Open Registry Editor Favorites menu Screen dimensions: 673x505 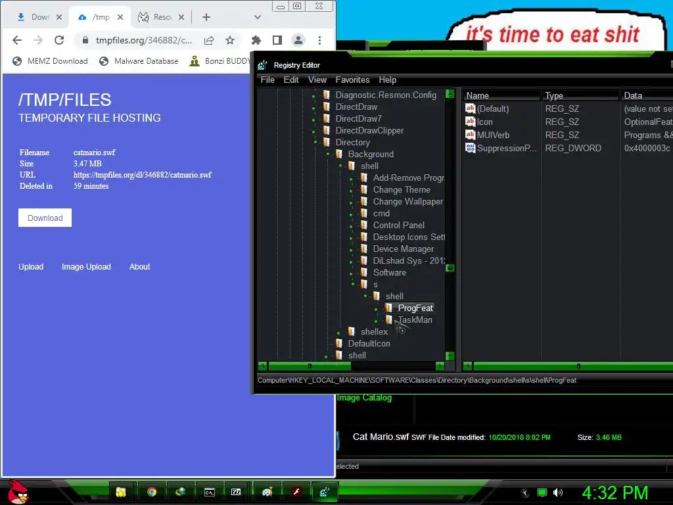click(x=352, y=80)
